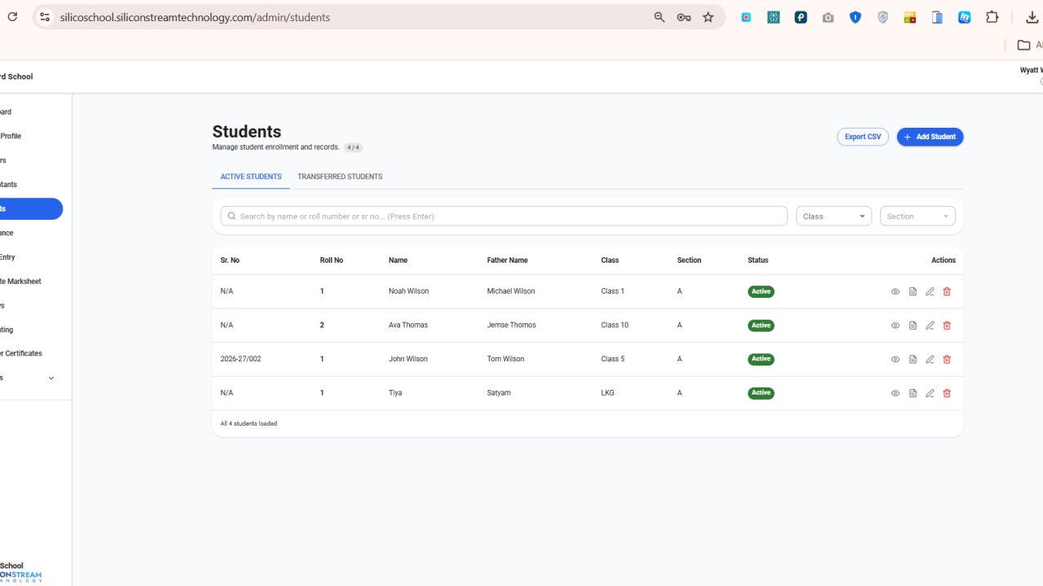The width and height of the screenshot is (1043, 586).
Task: Edit Tiya with the pencil icon
Action: pyautogui.click(x=930, y=393)
